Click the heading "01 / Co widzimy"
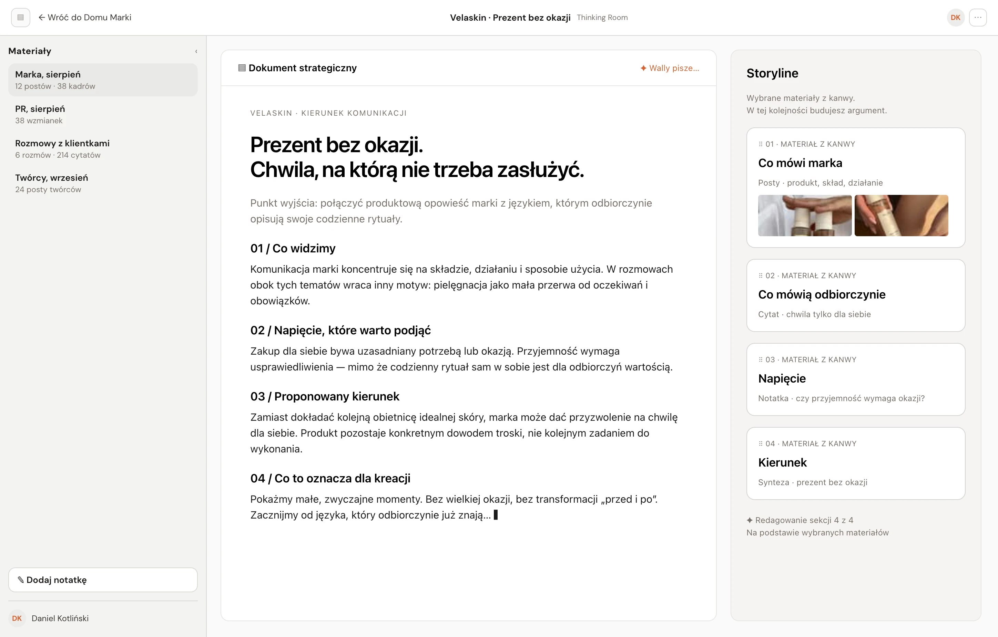Image resolution: width=998 pixels, height=637 pixels. (x=293, y=249)
